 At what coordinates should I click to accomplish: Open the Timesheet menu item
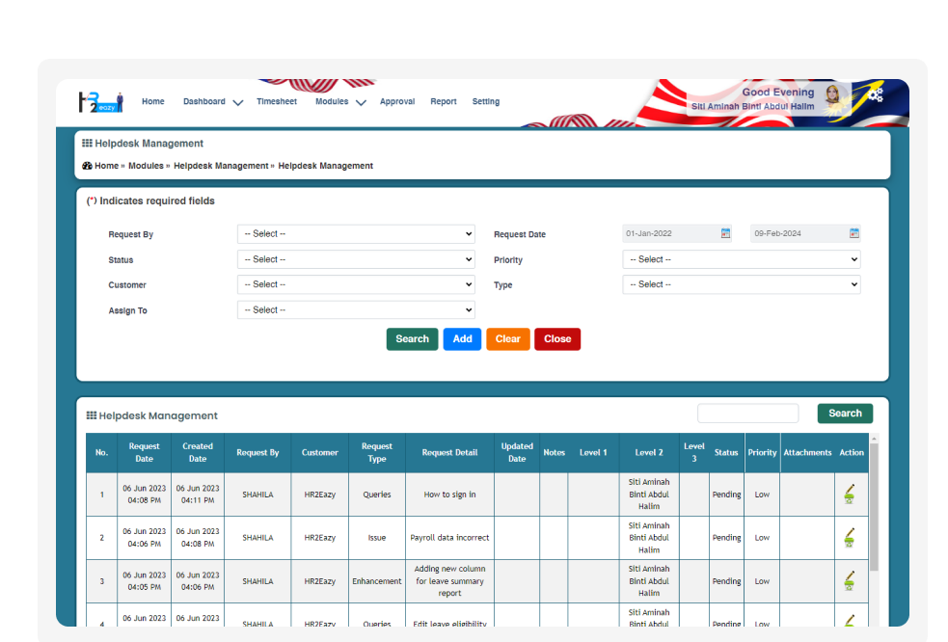[277, 101]
